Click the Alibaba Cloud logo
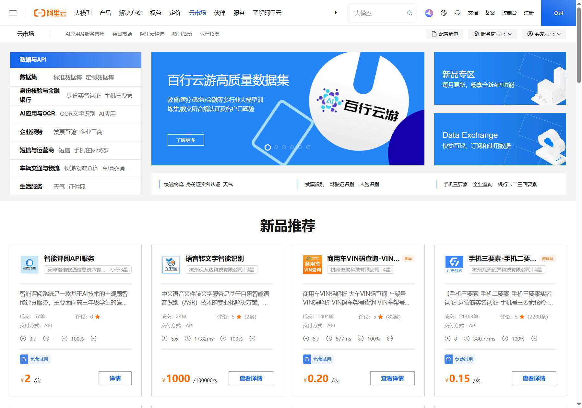 pyautogui.click(x=50, y=13)
